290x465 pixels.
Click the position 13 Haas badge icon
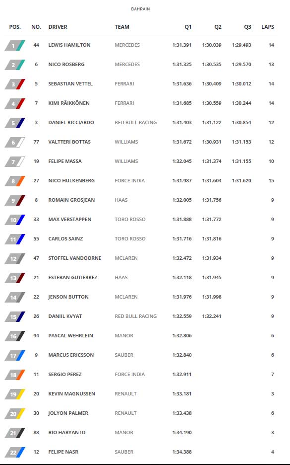(x=15, y=278)
